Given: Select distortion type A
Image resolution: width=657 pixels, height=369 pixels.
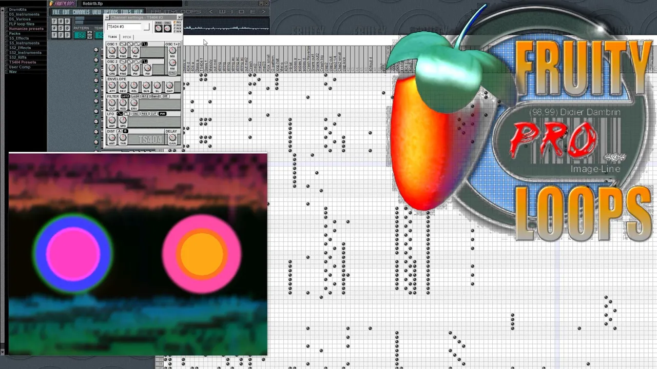Looking at the screenshot, I should coord(119,131).
